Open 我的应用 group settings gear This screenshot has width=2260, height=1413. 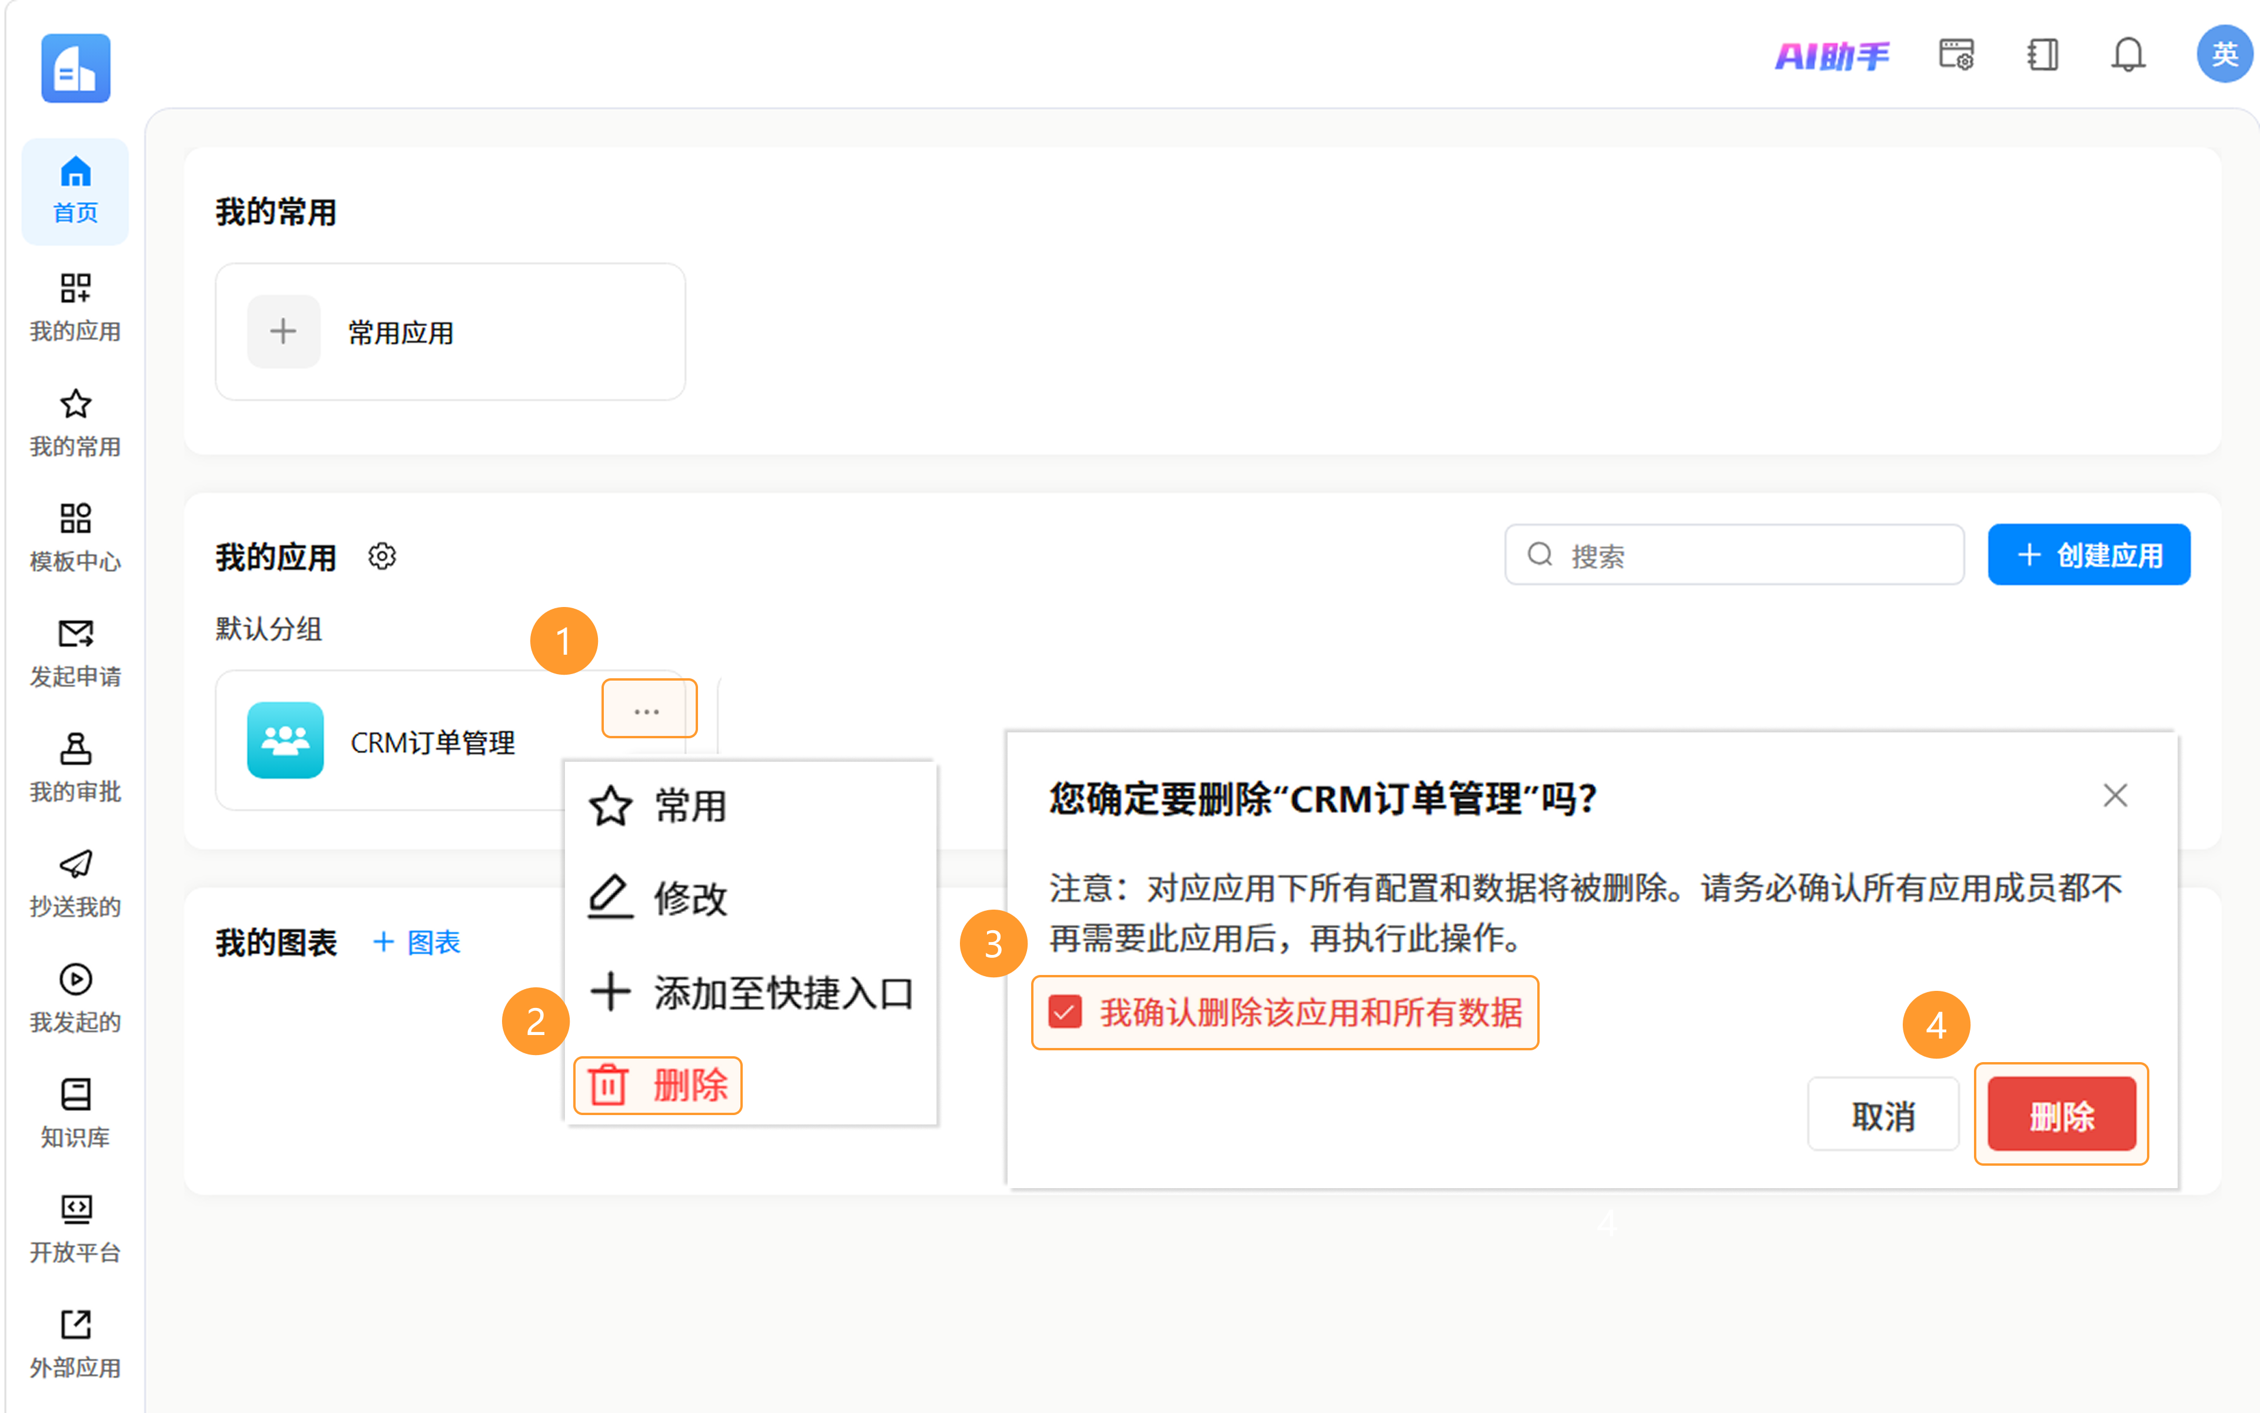[x=381, y=556]
